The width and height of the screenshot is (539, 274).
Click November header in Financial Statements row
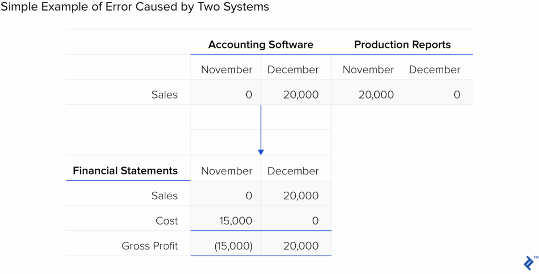(x=226, y=171)
